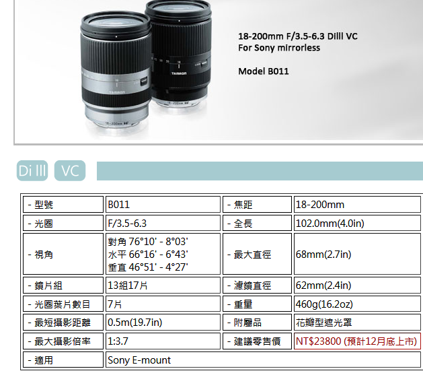Screen dimensions: 423x371
Task: Click the VC badge icon
Action: 70,170
